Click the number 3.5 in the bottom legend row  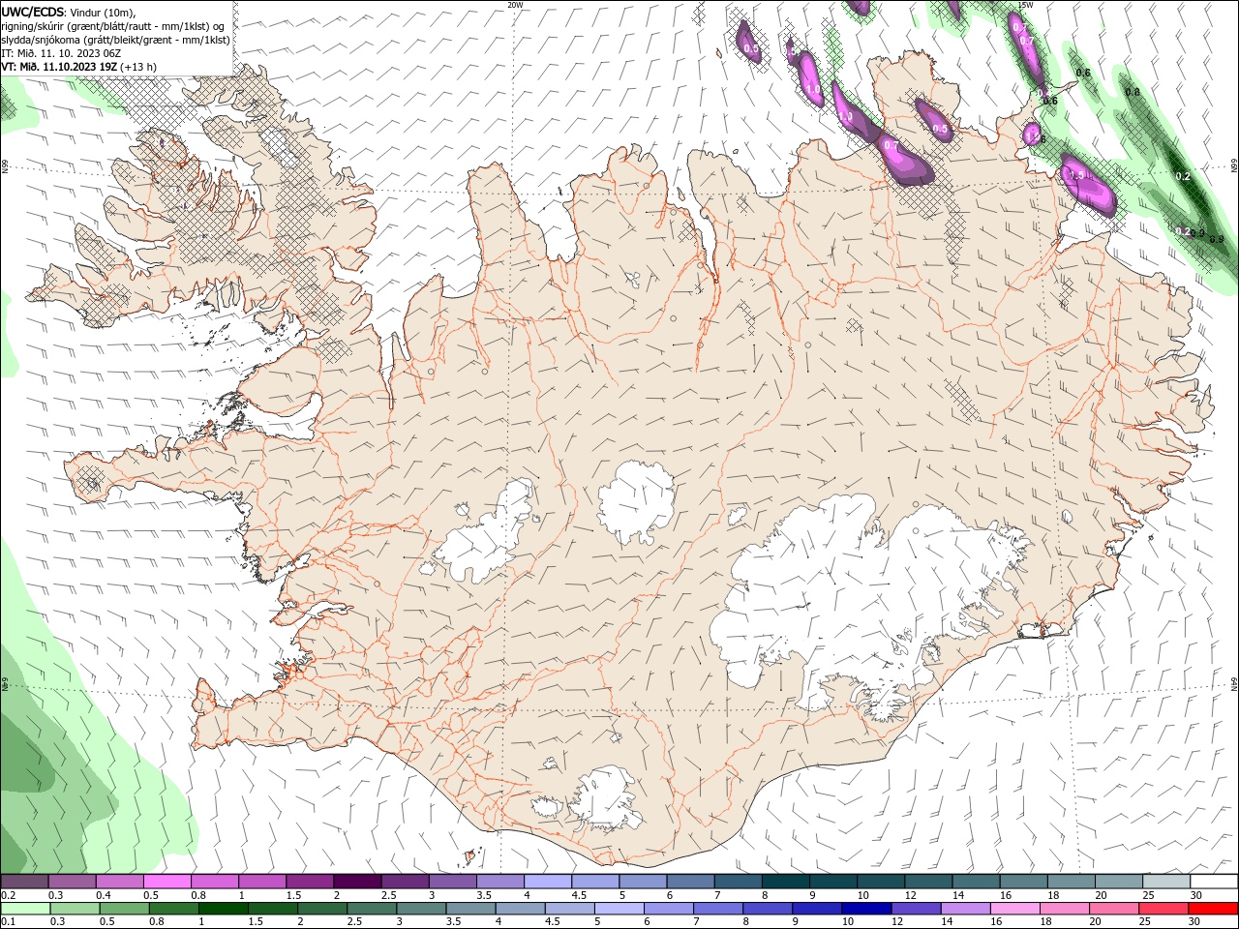tap(453, 921)
